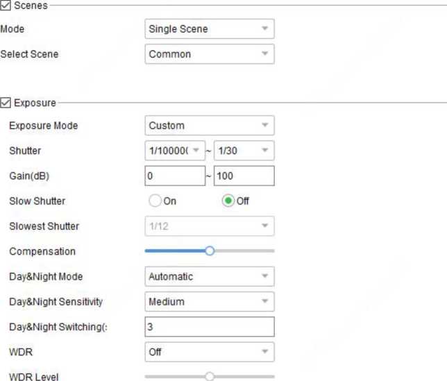Viewport: 447px width, 381px height.
Task: Open the maximum Shutter 1/30 dropdown
Action: [244, 151]
